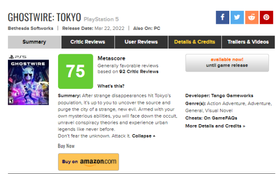This screenshot has height=174, width=279.
Task: Share on Reddit icon
Action: pos(252,17)
